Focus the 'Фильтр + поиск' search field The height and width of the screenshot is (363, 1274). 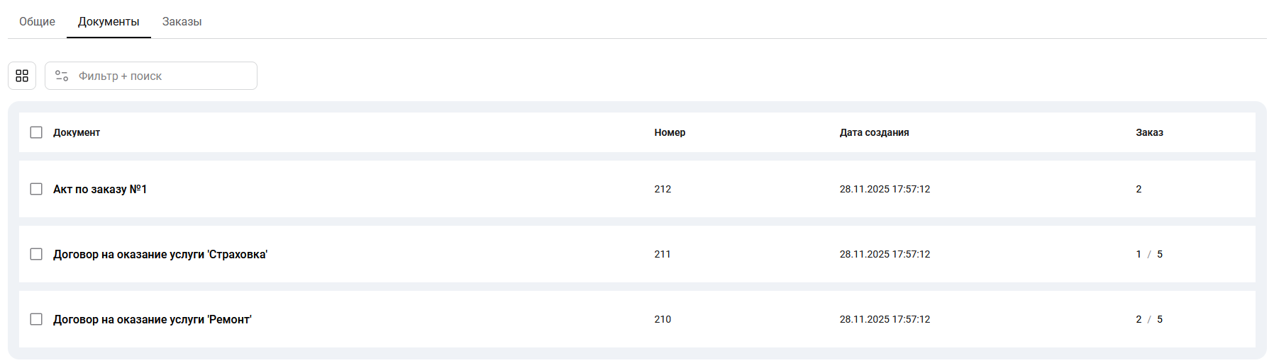[163, 76]
